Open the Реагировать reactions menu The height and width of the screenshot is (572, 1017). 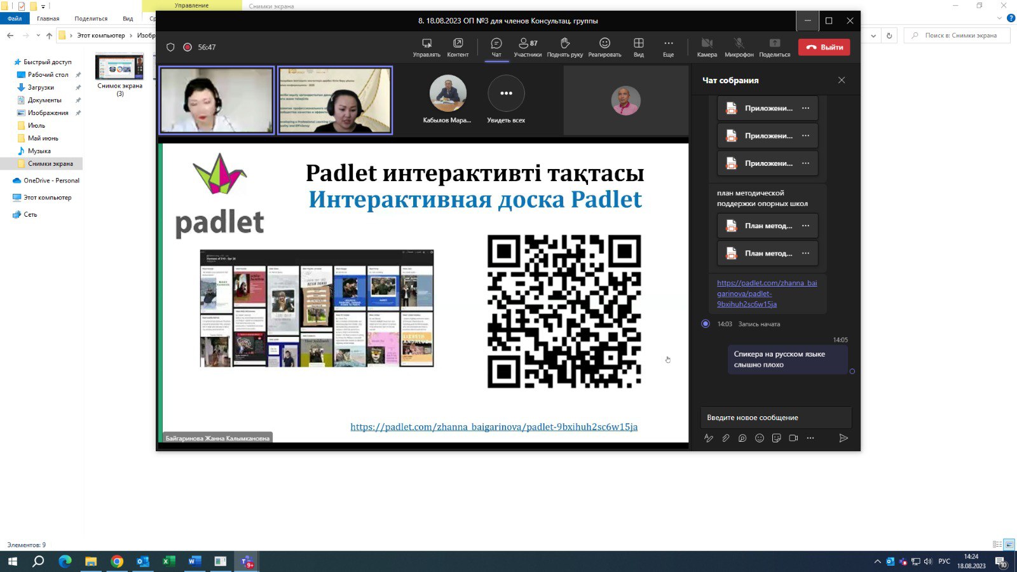(x=604, y=48)
